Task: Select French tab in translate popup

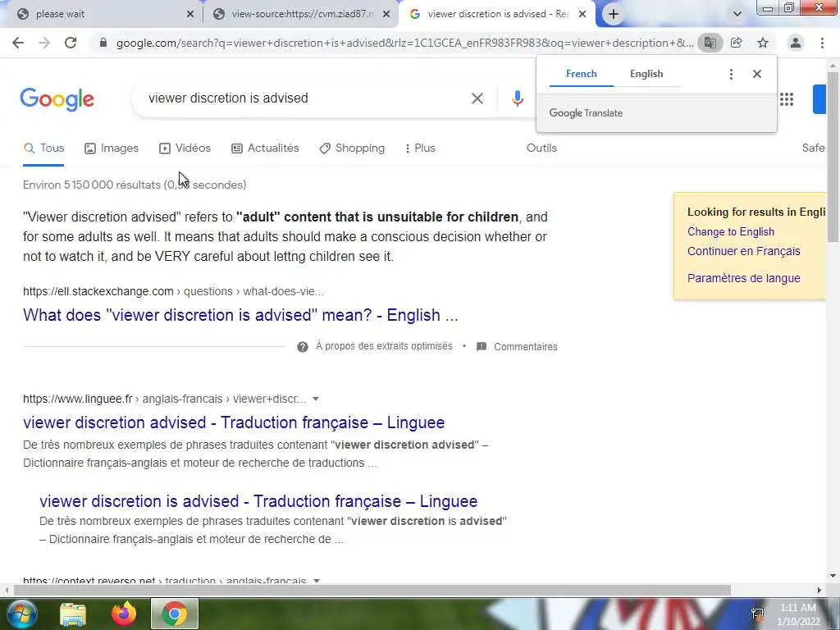Action: 582,74
